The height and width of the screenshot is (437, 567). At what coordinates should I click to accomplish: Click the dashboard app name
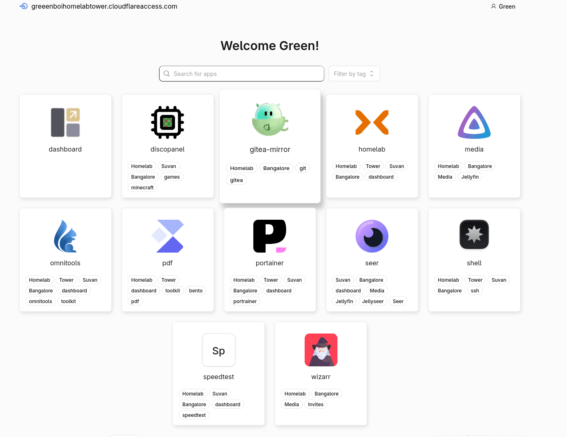(65, 149)
